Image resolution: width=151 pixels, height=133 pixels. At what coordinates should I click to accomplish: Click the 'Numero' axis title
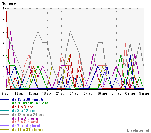(x=9, y=3)
